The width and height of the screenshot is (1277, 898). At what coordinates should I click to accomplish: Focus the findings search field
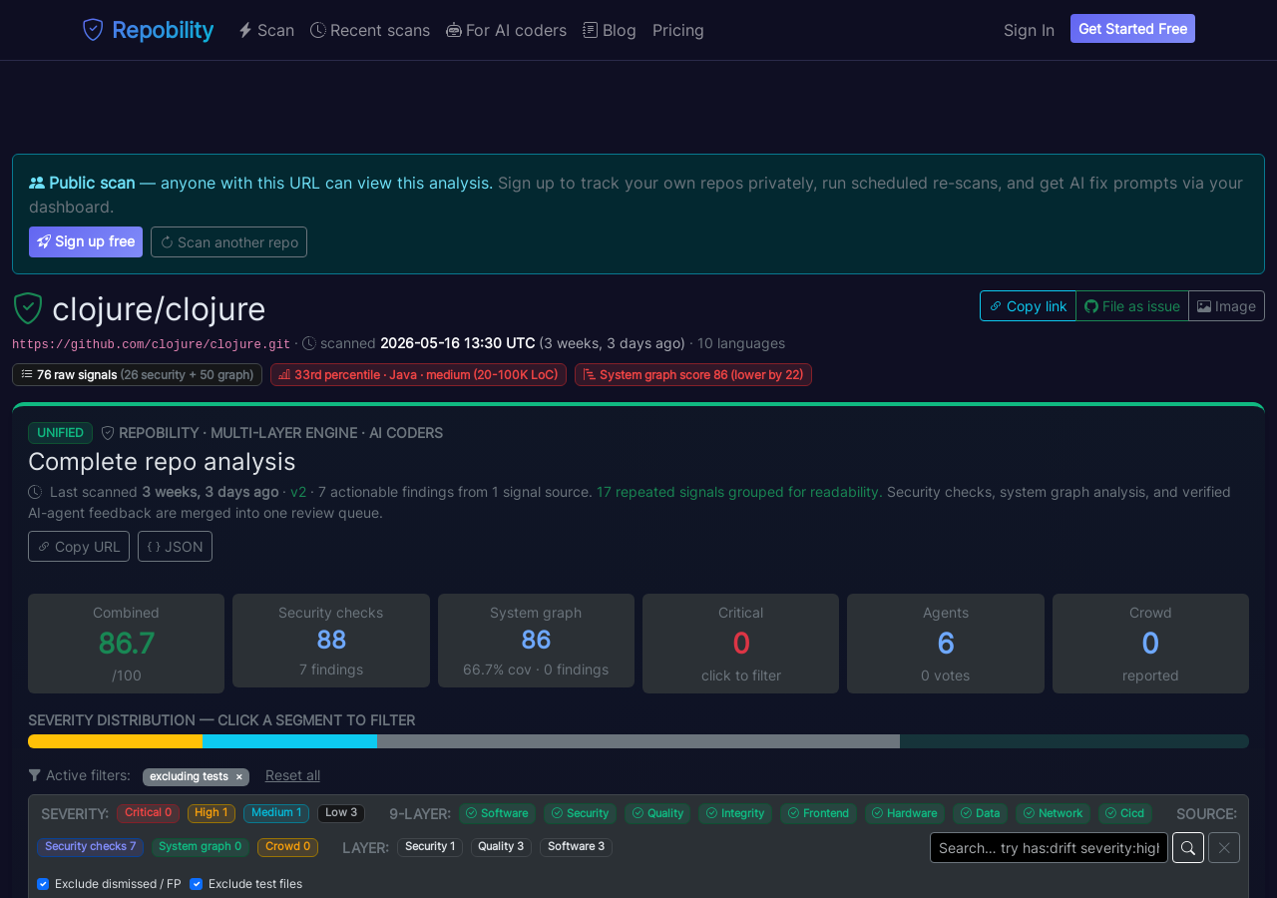point(1049,847)
